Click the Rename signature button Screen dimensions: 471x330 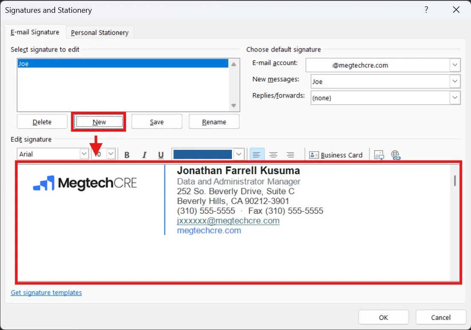click(x=214, y=122)
